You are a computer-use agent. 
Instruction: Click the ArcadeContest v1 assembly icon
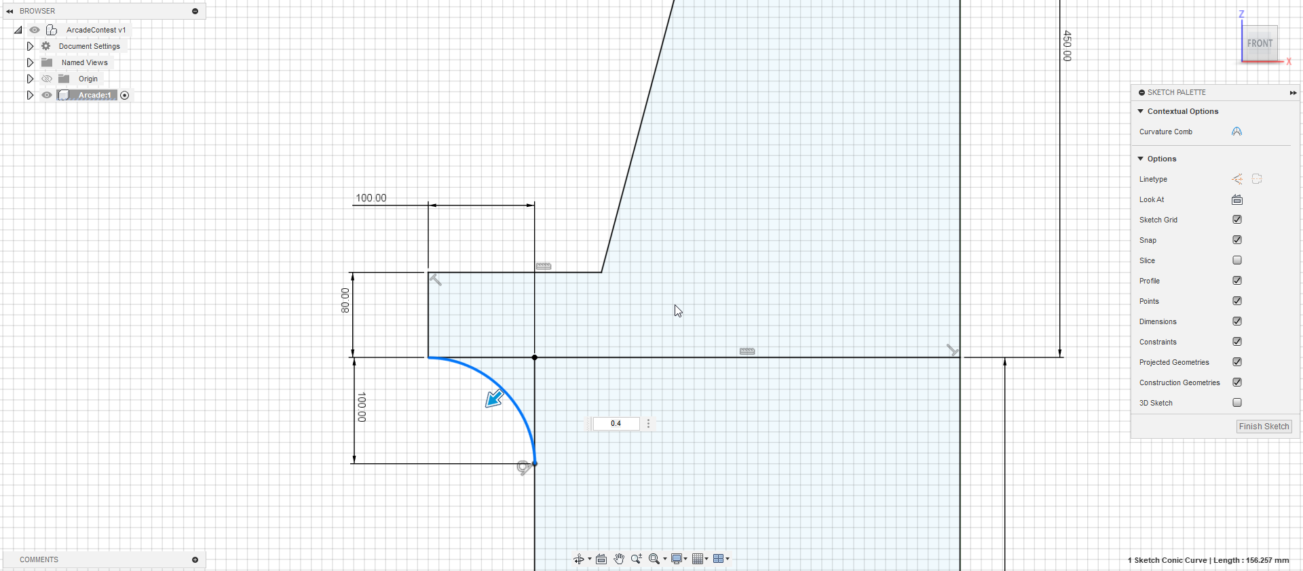click(52, 30)
